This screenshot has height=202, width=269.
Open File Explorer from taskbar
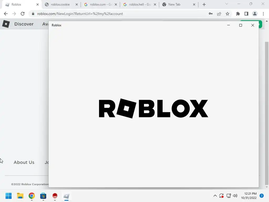[20, 196]
